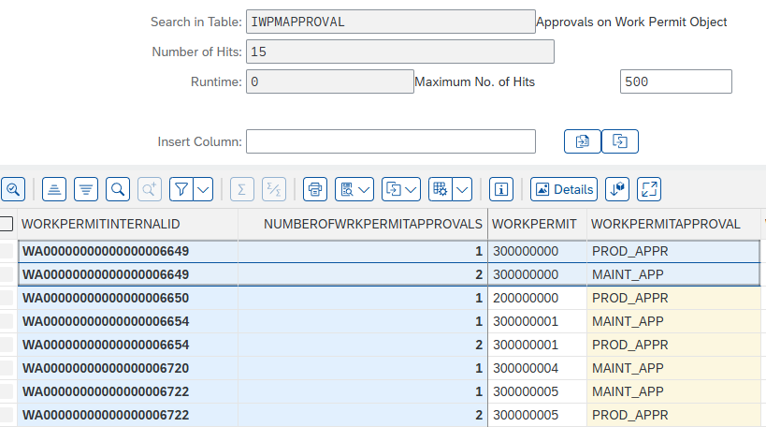Select row marker for WA00000000000000006720
This screenshot has height=427, width=766.
tap(7, 368)
